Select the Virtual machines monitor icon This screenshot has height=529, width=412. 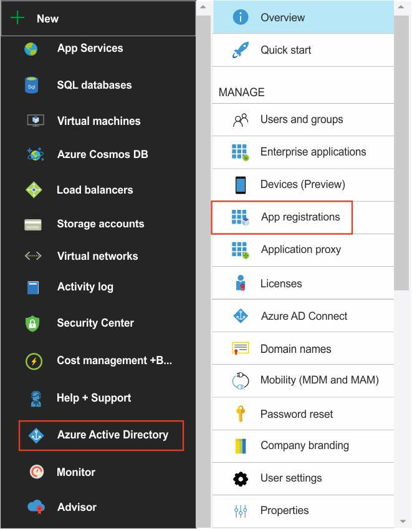(36, 121)
